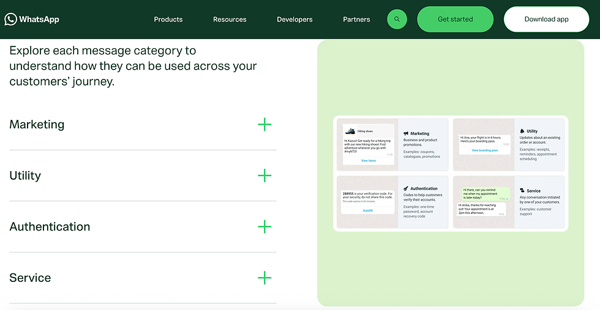This screenshot has height=310, width=600.
Task: Click the hiking shoe image in illustration
Action: point(350,131)
